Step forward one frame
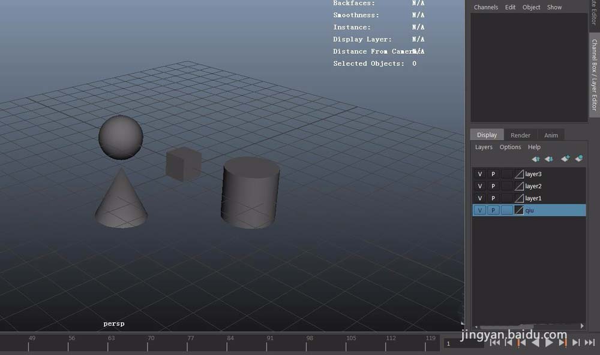This screenshot has width=600, height=355. coord(576,342)
